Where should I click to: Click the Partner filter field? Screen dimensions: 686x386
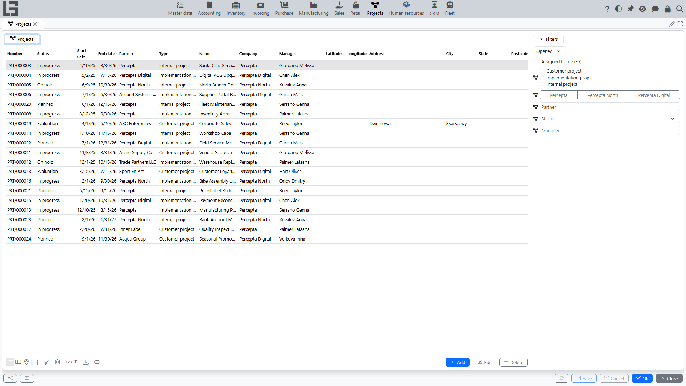point(610,107)
